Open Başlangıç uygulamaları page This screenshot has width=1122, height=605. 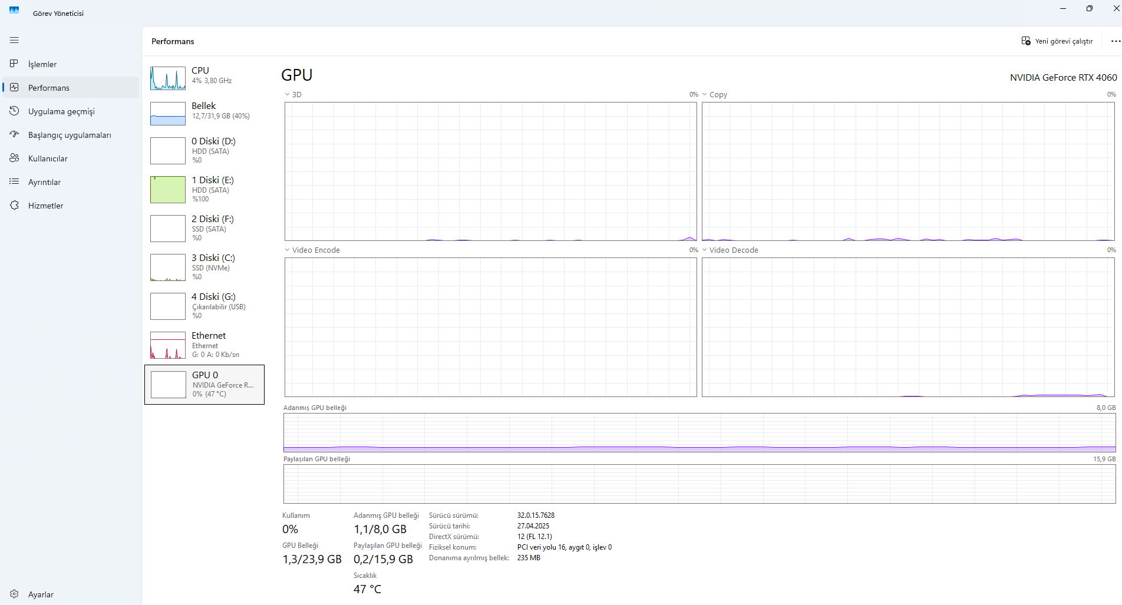point(71,134)
